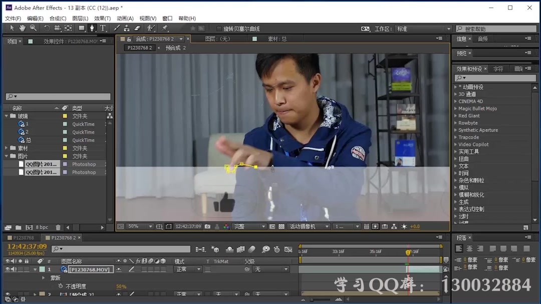Select the Roto Brush tool
Image resolution: width=541 pixels, height=304 pixels.
tap(151, 28)
